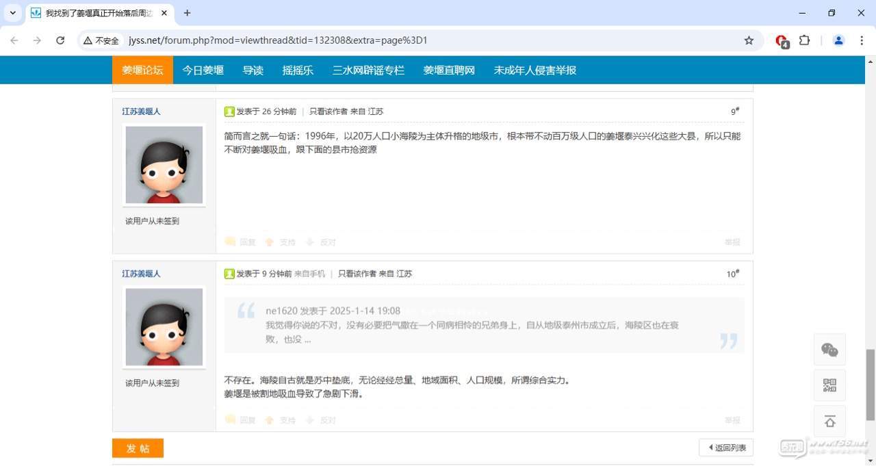View avatar of post 9 author
The height and width of the screenshot is (466, 876).
[x=164, y=165]
